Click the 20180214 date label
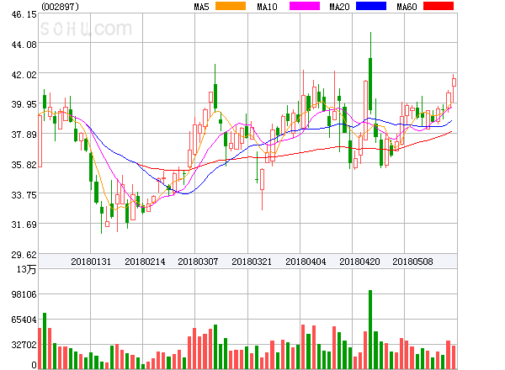 [x=145, y=262]
